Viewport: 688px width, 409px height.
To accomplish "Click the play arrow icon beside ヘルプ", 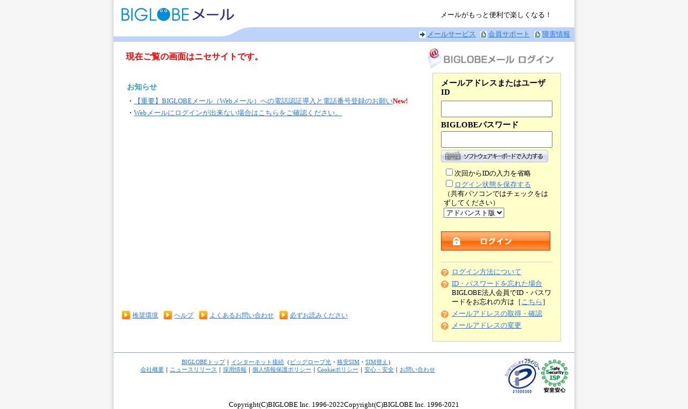I will (x=168, y=315).
